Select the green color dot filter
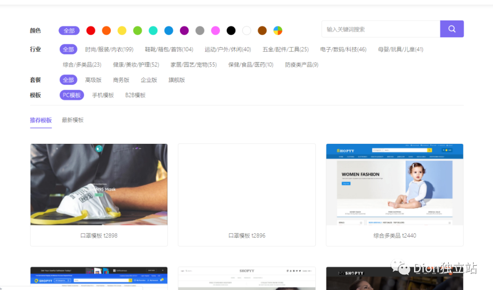Viewport: 493px width, 290px height. tap(137, 30)
